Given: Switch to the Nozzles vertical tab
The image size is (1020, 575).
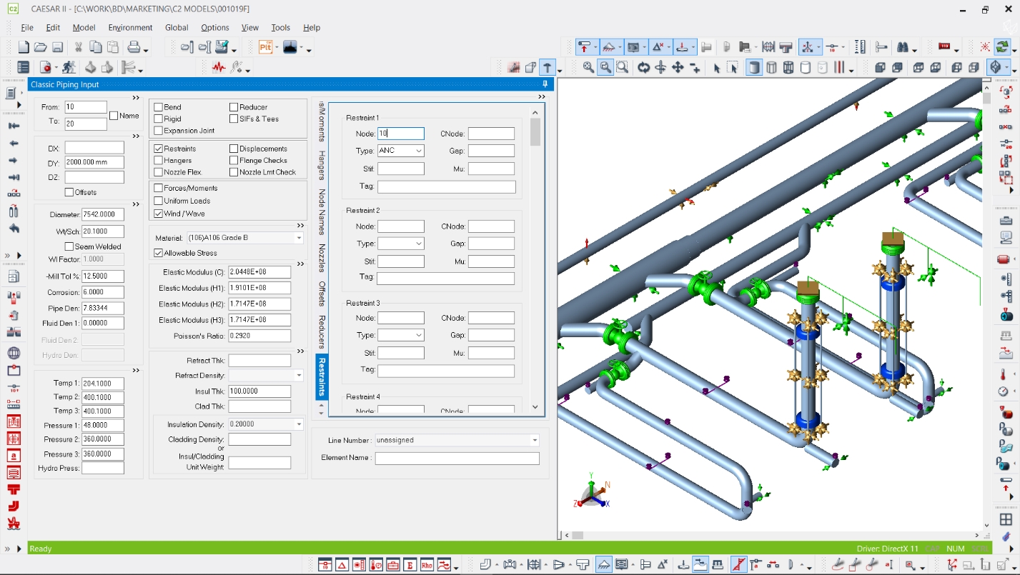Looking at the screenshot, I should 322,258.
